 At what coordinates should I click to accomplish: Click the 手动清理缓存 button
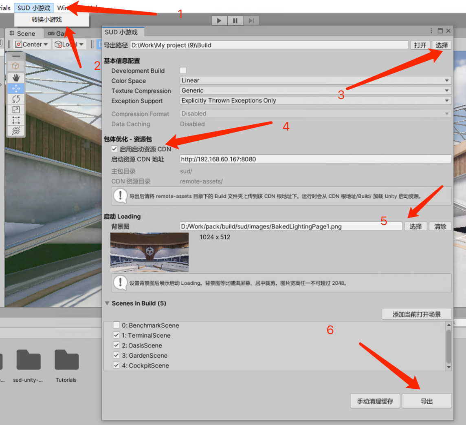click(x=375, y=401)
